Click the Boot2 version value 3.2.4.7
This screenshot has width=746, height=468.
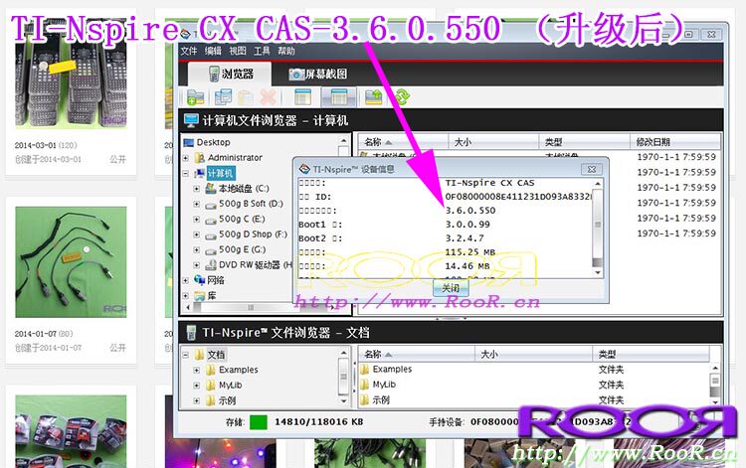click(465, 238)
